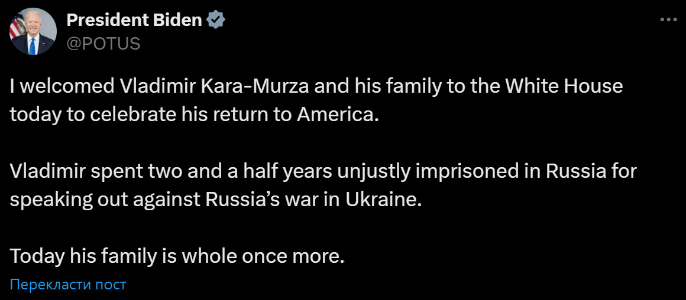Translate post via Перекласти пост link
The width and height of the screenshot is (686, 300).
(68, 285)
